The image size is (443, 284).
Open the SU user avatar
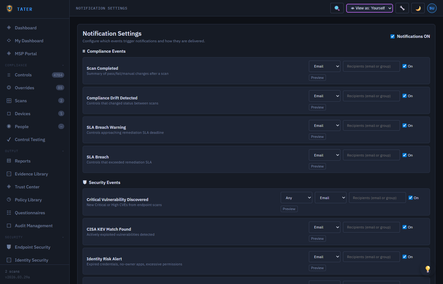click(432, 8)
